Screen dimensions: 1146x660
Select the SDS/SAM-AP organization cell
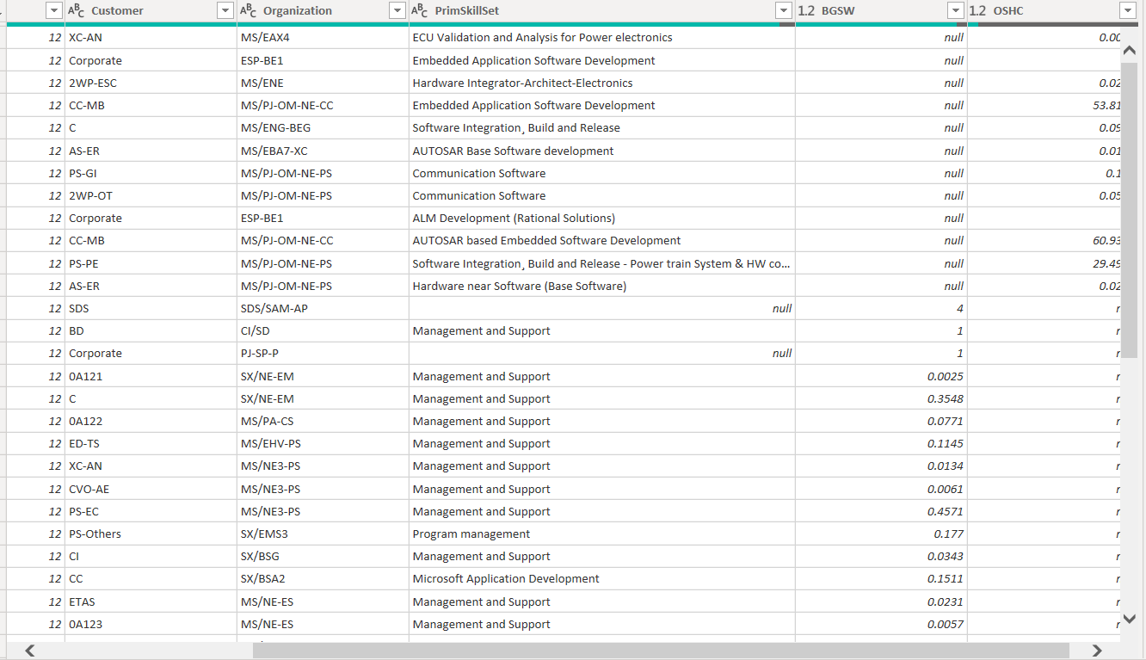pyautogui.click(x=323, y=308)
